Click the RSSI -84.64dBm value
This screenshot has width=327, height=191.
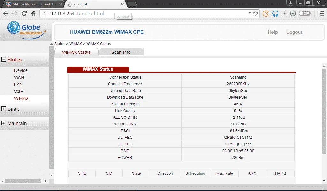coord(238,131)
